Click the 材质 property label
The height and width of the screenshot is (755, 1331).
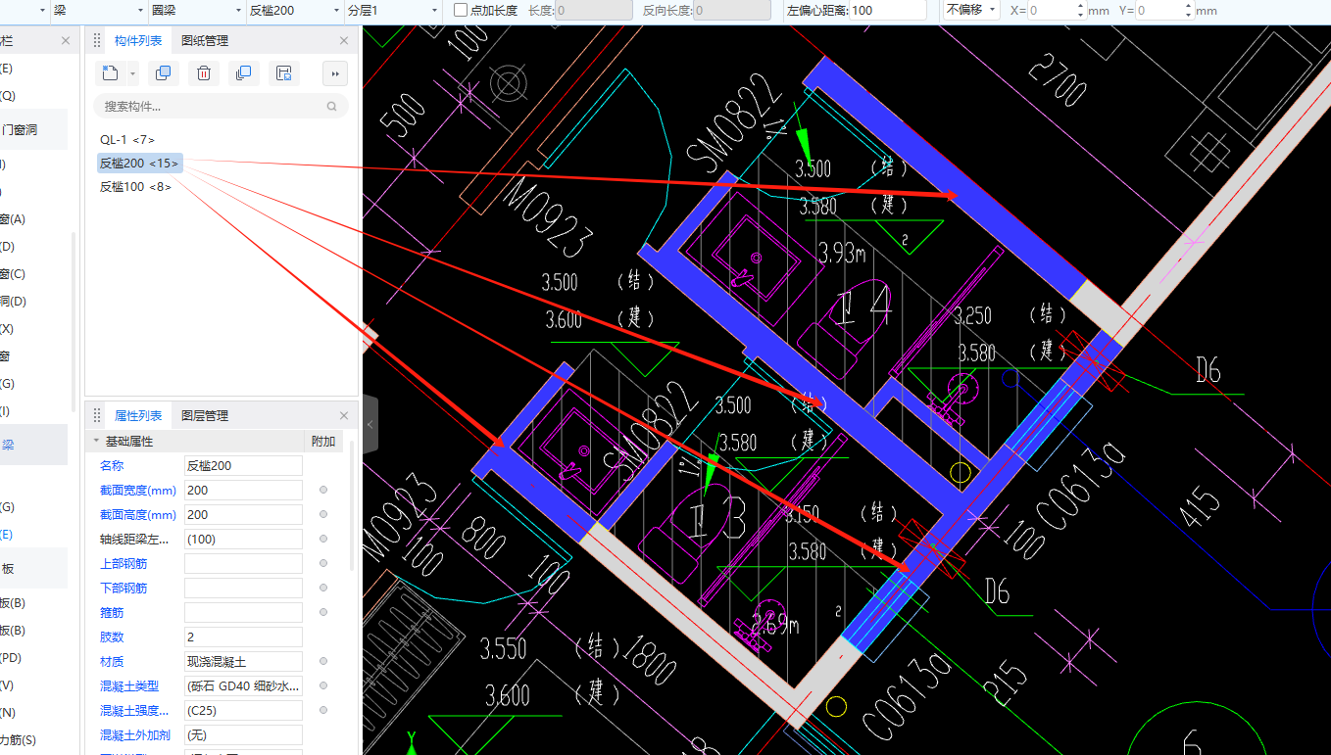pyautogui.click(x=112, y=662)
